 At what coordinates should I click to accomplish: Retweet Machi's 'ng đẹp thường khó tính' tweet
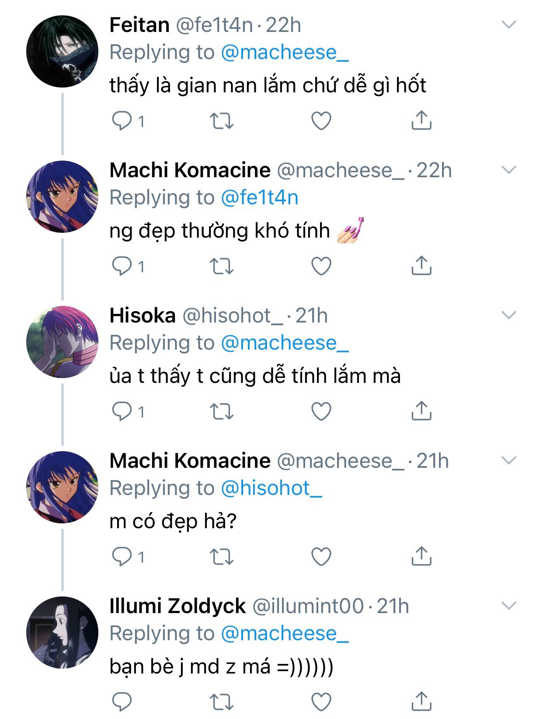[222, 266]
